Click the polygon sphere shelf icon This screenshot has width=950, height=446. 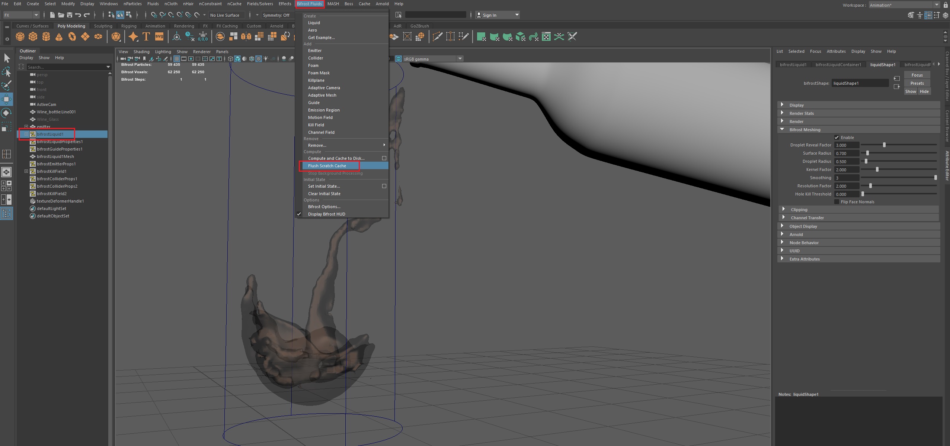point(20,36)
